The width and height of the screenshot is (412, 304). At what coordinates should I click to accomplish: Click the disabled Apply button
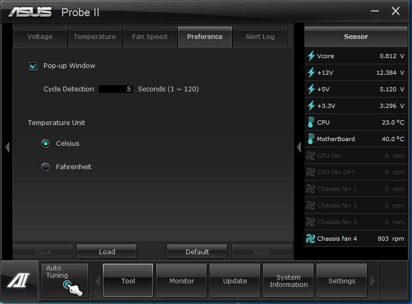262,252
